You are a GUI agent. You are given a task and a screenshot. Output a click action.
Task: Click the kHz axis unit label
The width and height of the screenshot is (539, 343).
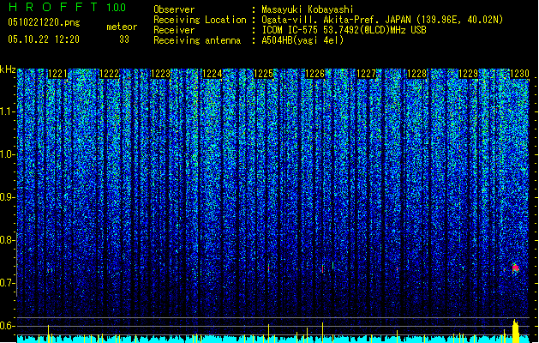[8, 69]
